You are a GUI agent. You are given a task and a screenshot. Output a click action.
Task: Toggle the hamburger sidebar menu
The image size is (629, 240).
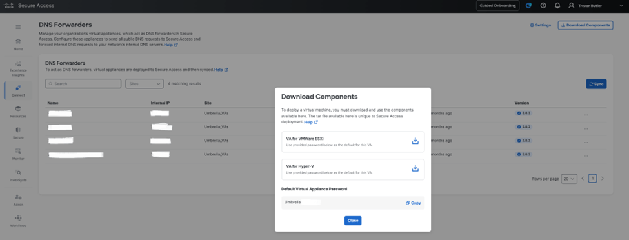click(18, 27)
